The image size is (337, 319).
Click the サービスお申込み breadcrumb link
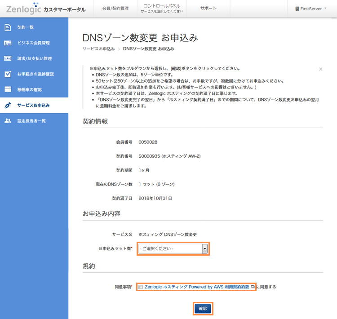(x=98, y=49)
